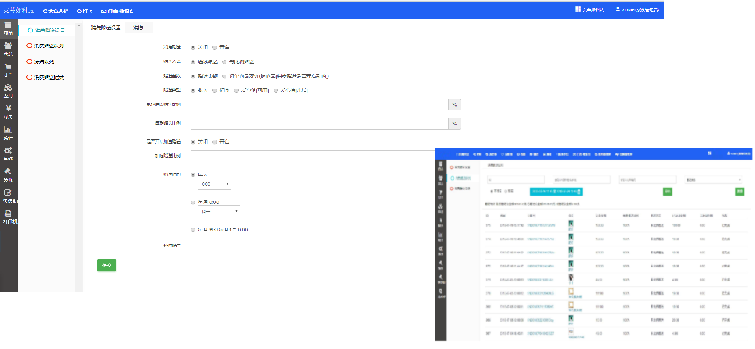Focus the leftmost filter input in small window
The width and height of the screenshot is (755, 349).
515,180
